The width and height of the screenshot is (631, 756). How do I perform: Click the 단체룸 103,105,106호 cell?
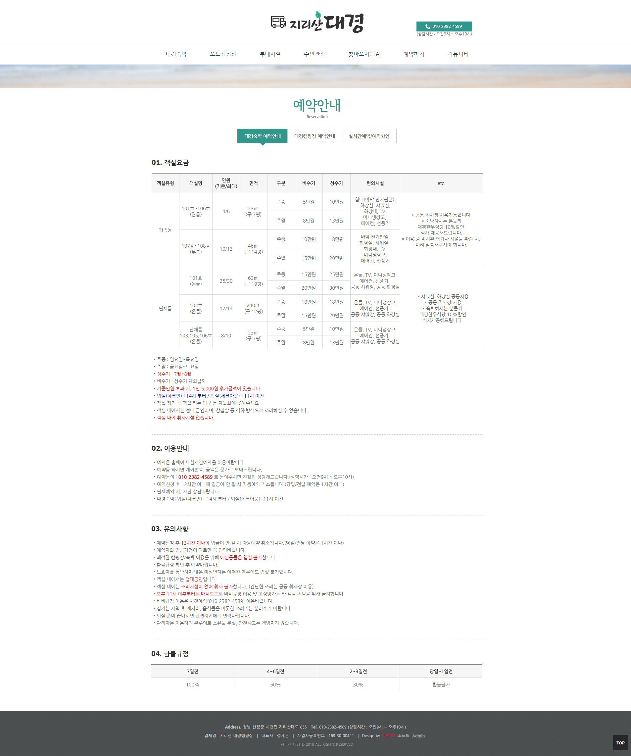tap(196, 335)
